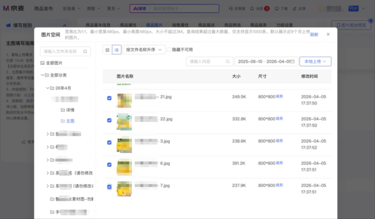This screenshot has height=219, width=375.
Task: Close the 图片空间 dialog
Action: [328, 34]
